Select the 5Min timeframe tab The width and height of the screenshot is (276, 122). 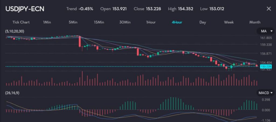(73, 22)
